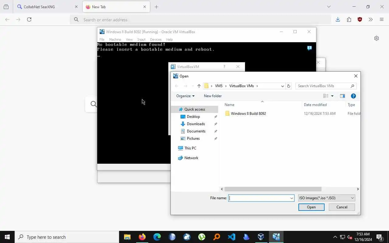Screen dimensions: 389x243
Task: Open the browser downloads panel
Action: tap(338, 19)
